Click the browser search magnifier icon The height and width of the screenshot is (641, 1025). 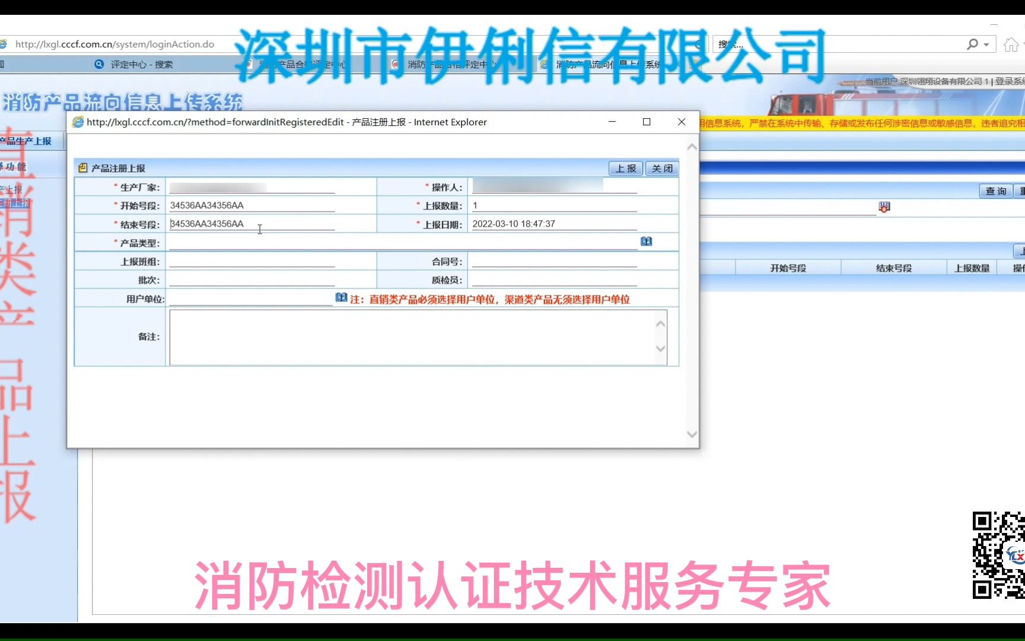pos(972,44)
